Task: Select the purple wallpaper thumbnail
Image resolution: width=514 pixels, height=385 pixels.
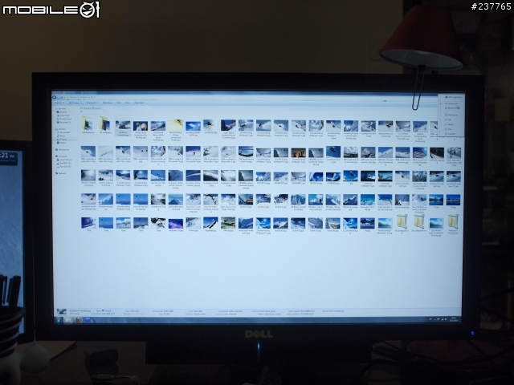Action: coord(175,224)
